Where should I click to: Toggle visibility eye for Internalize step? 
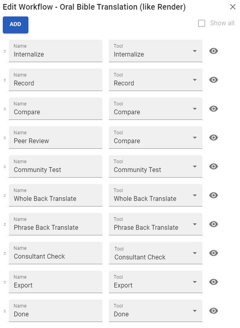[x=214, y=51]
